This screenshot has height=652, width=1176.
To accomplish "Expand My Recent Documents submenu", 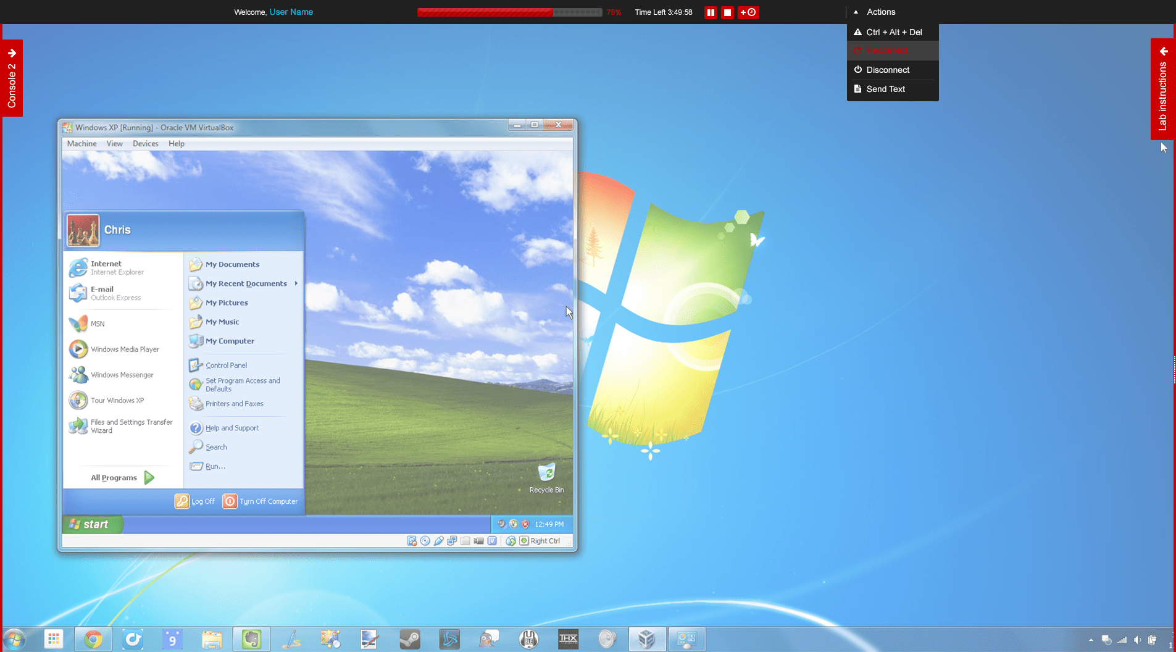I will (x=243, y=283).
